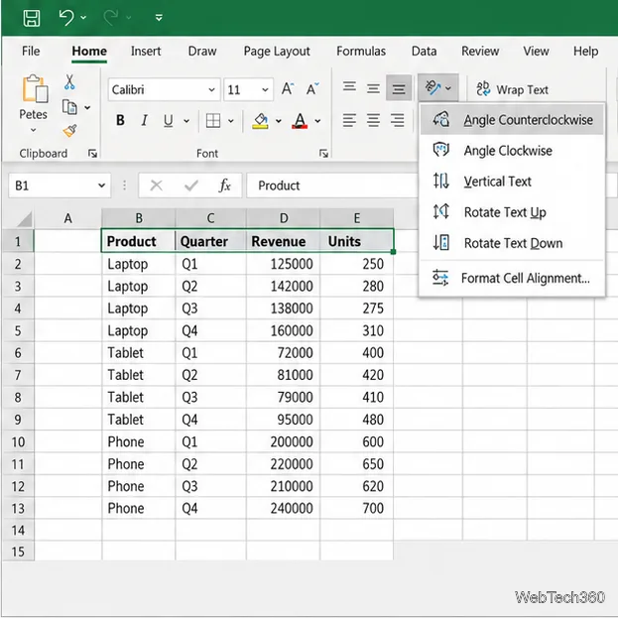Open the Data tab
Screen dimensions: 618x618
424,52
